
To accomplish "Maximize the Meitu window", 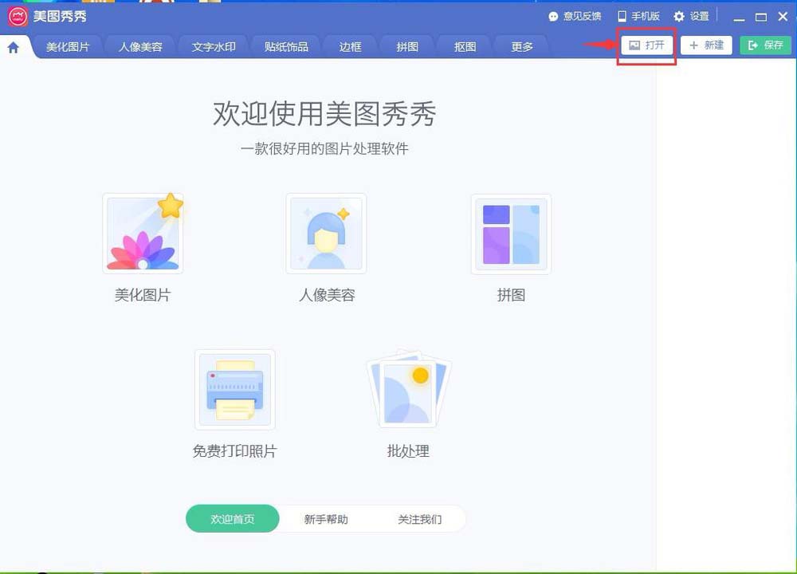I will click(x=761, y=18).
